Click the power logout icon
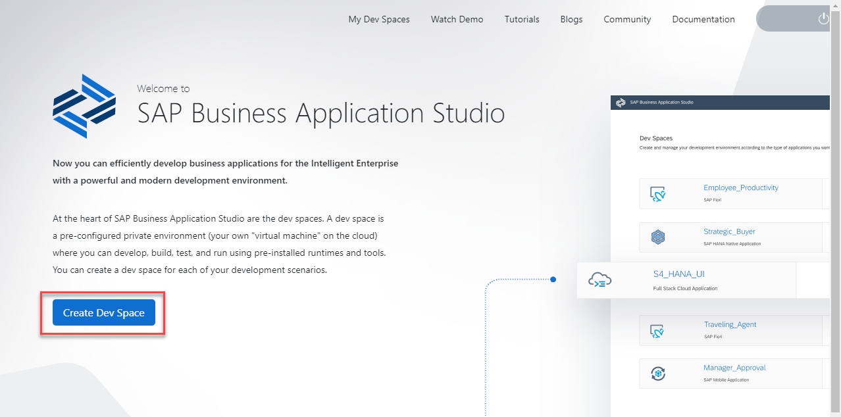The height and width of the screenshot is (417, 841). click(824, 18)
